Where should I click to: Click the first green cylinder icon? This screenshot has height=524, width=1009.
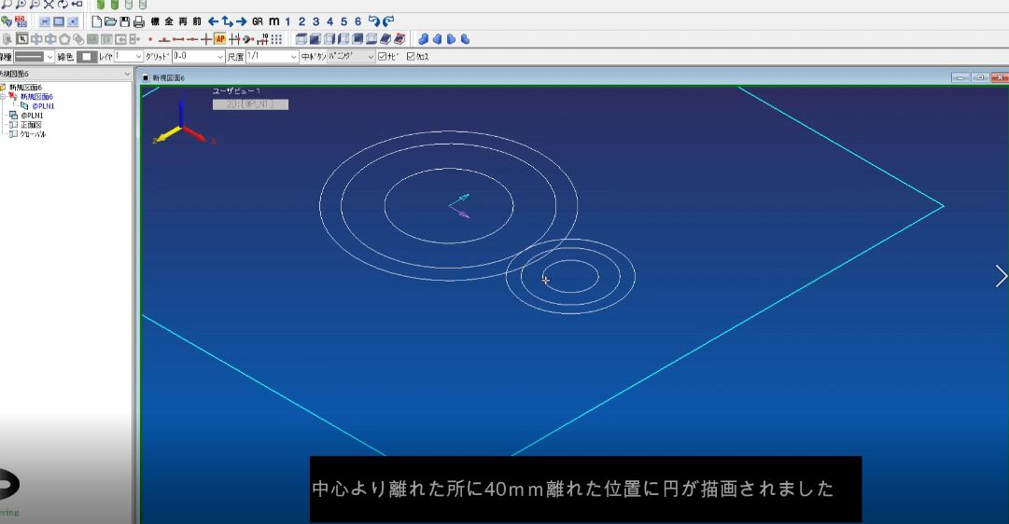[x=101, y=5]
